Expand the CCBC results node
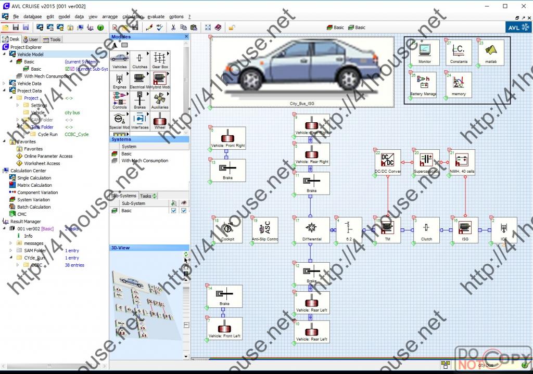The width and height of the screenshot is (533, 374). pos(18,265)
